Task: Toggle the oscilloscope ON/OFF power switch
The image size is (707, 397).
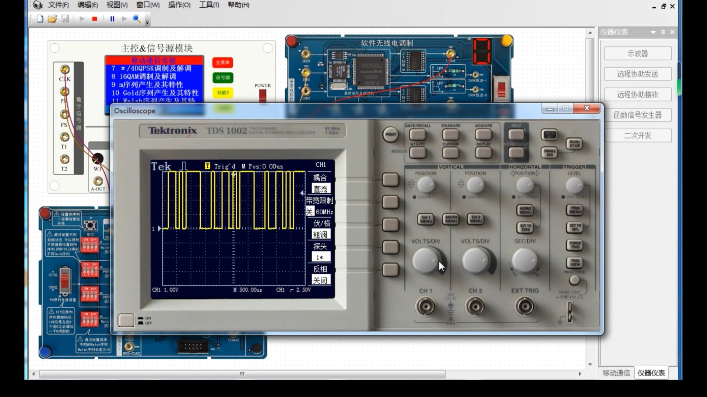Action: [126, 320]
